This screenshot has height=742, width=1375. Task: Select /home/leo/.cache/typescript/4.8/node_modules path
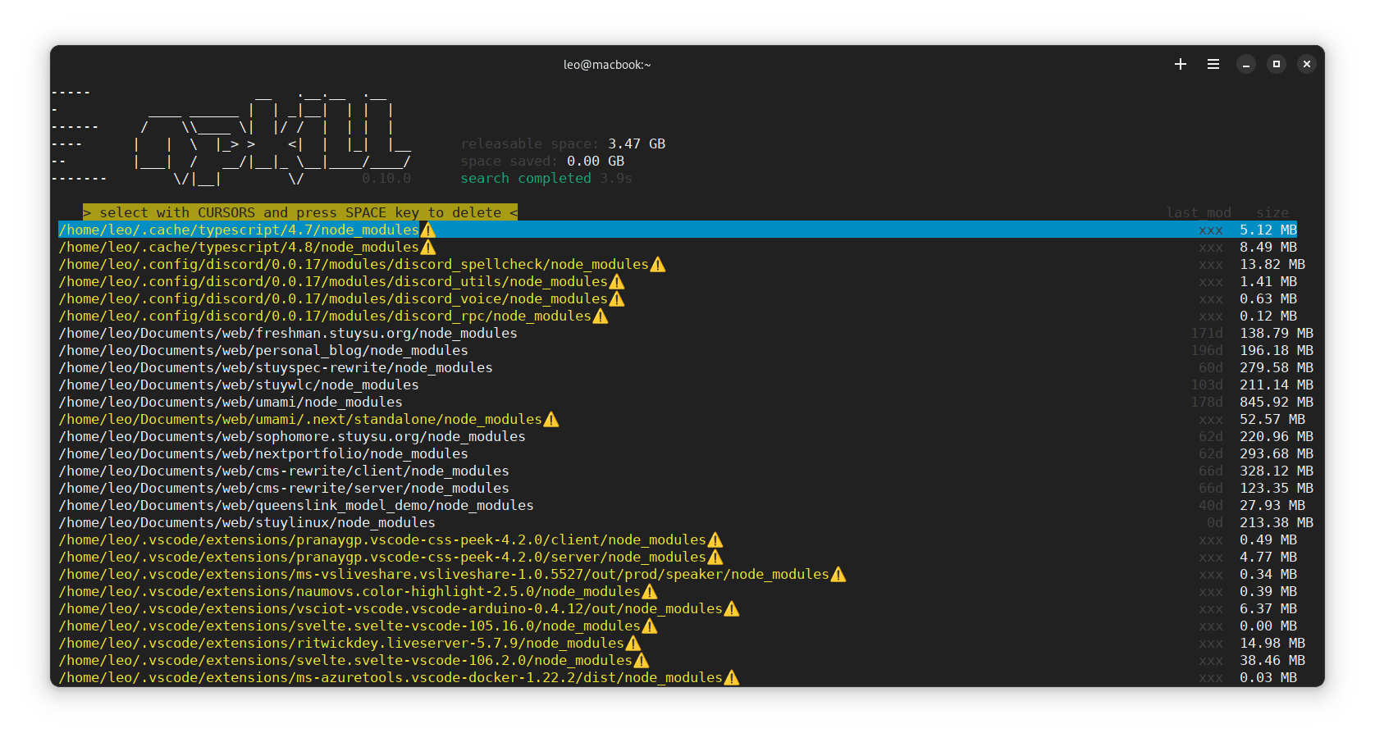click(239, 248)
